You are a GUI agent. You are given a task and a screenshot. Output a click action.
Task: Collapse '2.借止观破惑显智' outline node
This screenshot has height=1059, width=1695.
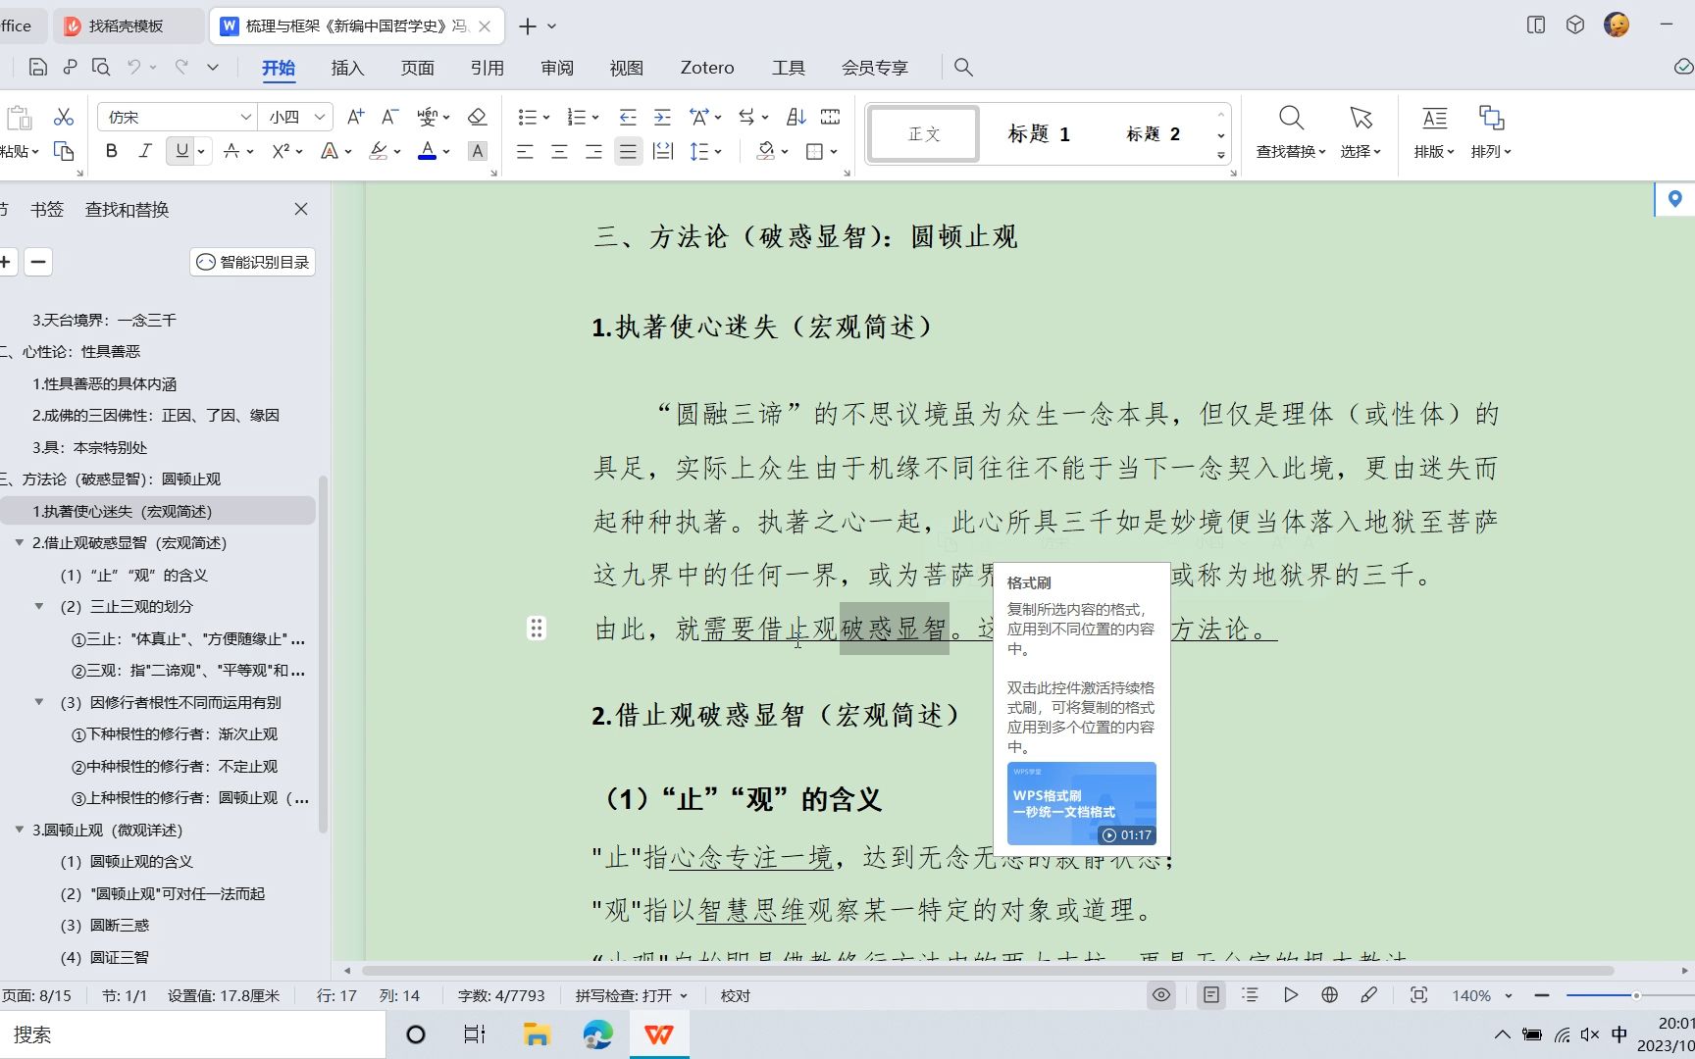pyautogui.click(x=20, y=542)
